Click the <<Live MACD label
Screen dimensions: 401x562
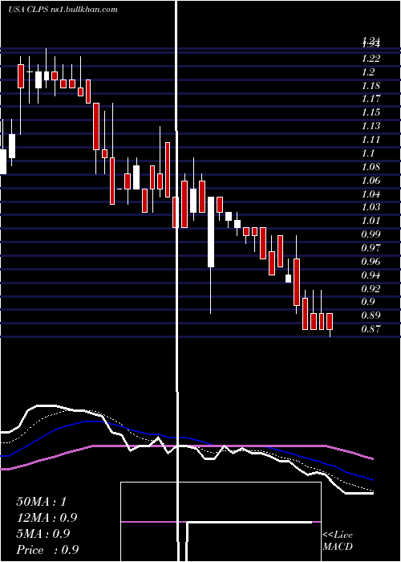point(338,541)
